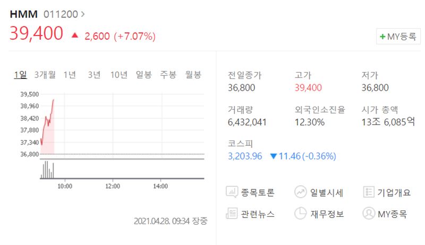This screenshot has height=245, width=425.
Task: Click the green plus on MY등록
Action: [382, 37]
